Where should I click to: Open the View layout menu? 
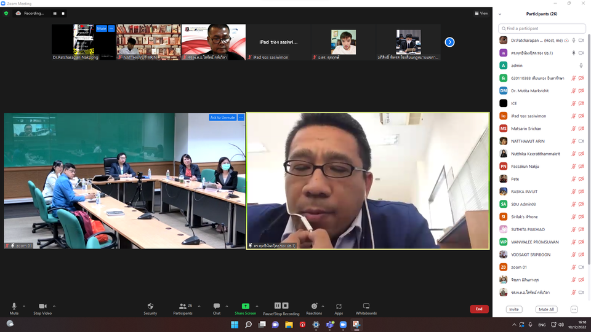click(x=481, y=13)
